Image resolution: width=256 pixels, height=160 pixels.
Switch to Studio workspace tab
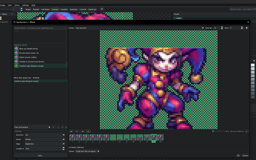28,9
